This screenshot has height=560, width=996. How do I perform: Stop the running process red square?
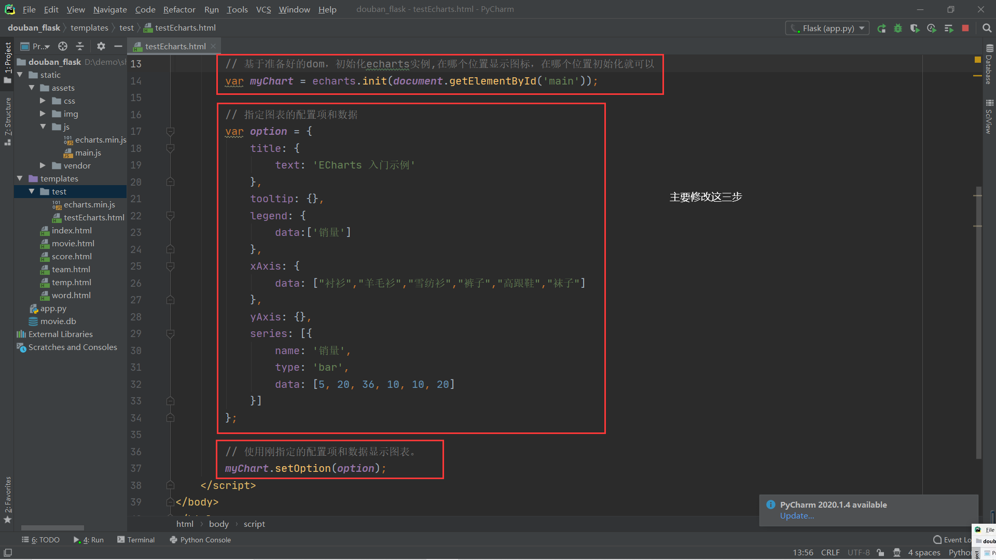coord(965,29)
